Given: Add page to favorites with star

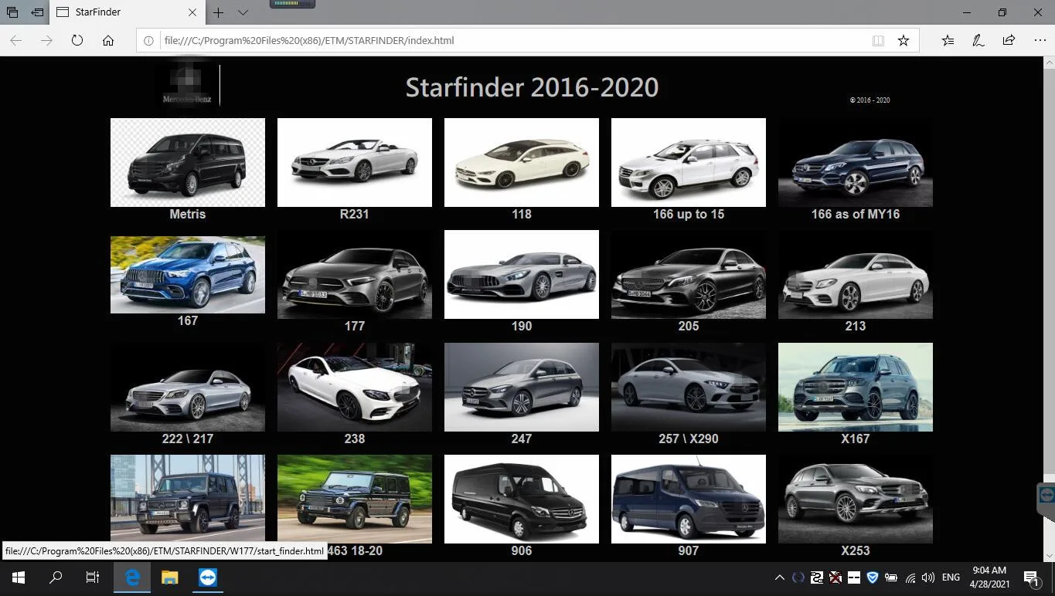Looking at the screenshot, I should pos(903,40).
